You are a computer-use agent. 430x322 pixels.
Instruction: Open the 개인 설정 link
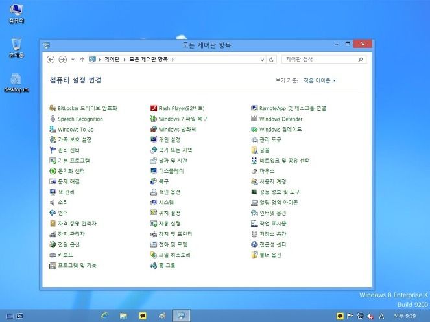169,139
